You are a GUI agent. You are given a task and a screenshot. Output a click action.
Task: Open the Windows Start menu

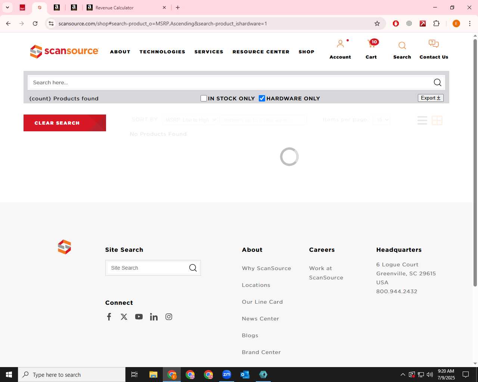[x=9, y=375]
